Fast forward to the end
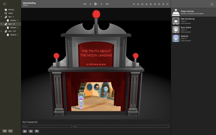 [x=107, y=4]
